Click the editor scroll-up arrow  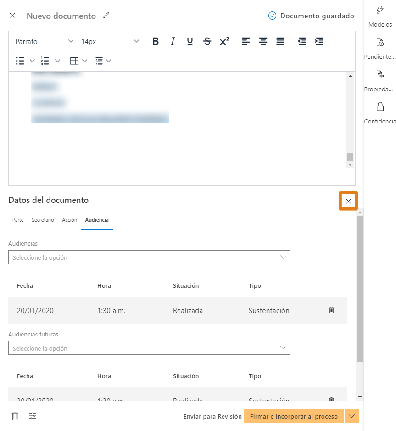coord(350,76)
